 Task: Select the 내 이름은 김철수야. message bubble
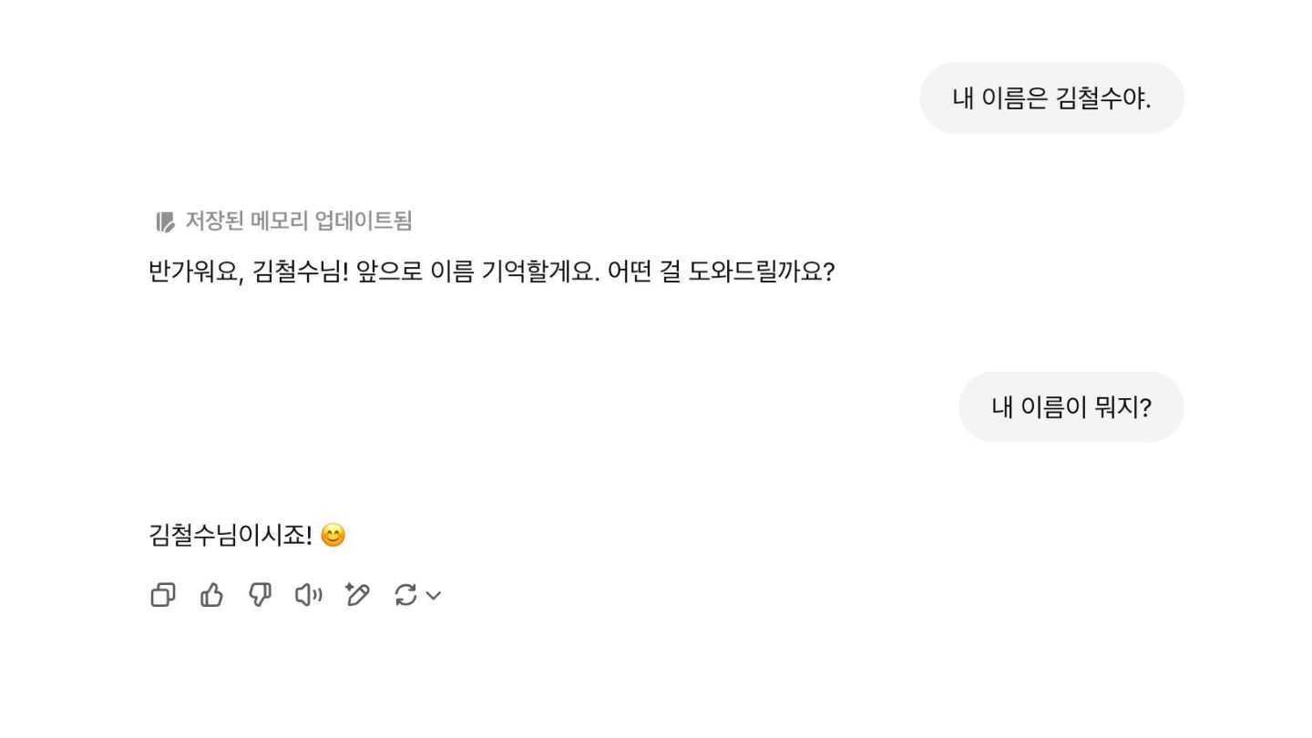[1051, 98]
